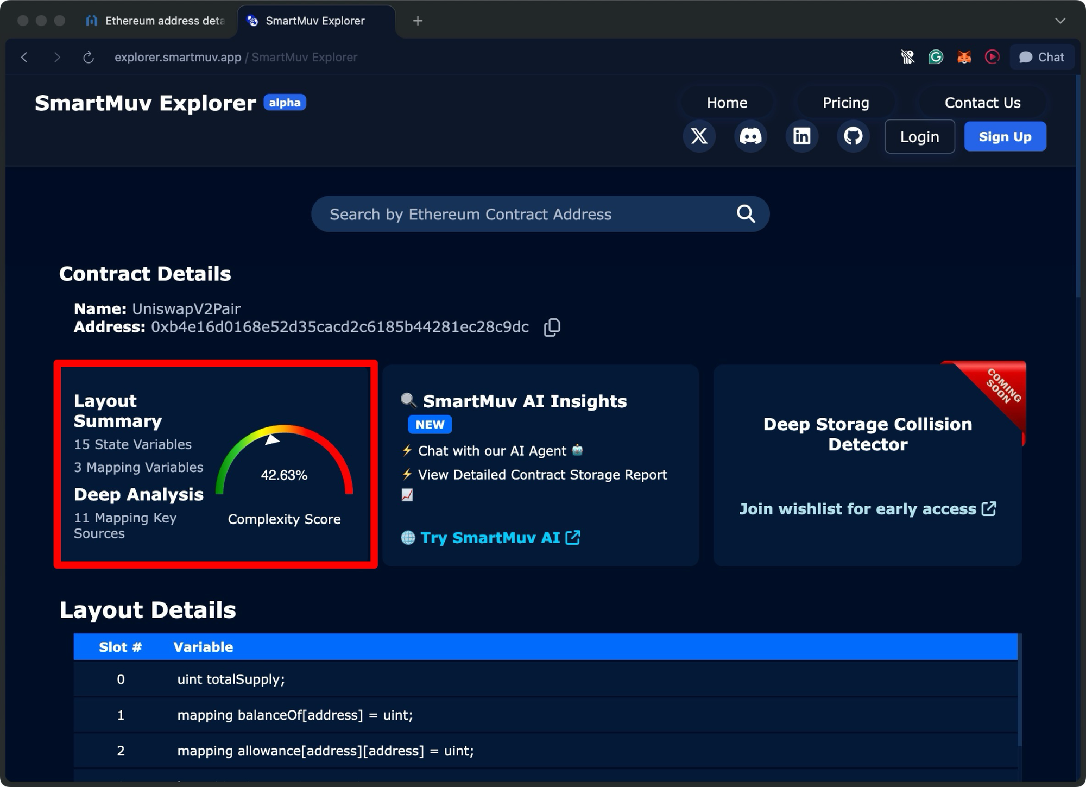This screenshot has height=787, width=1086.
Task: Open the Try SmartMuv AI link
Action: (490, 538)
